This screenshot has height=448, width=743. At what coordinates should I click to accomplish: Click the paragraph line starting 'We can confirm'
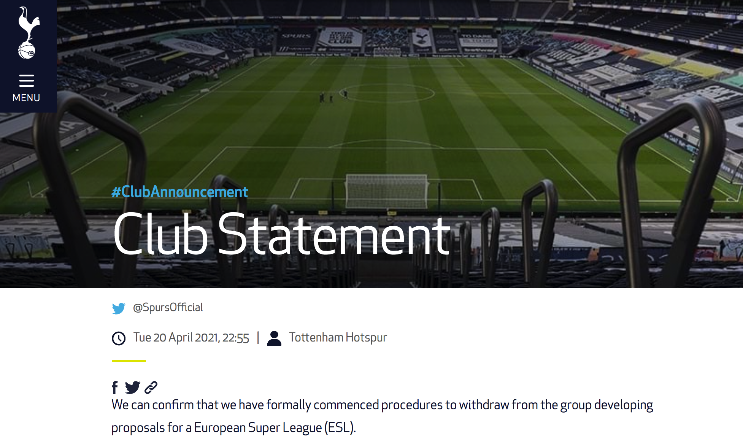click(382, 405)
